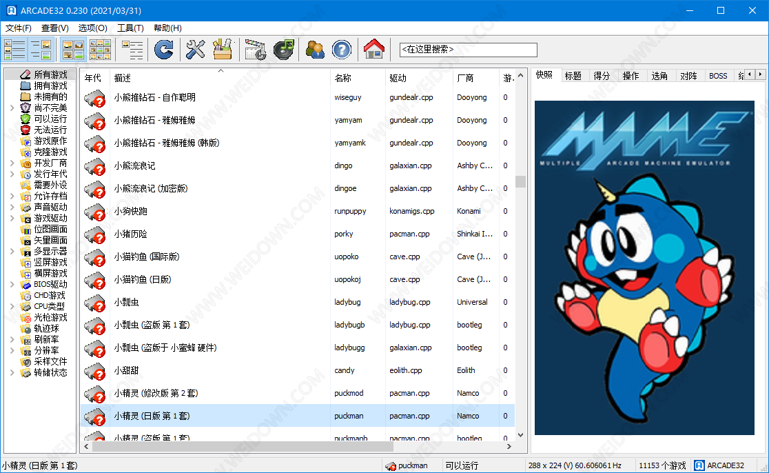This screenshot has width=769, height=473.
Task: Click the 游戏原作 folder icon
Action: [25, 141]
